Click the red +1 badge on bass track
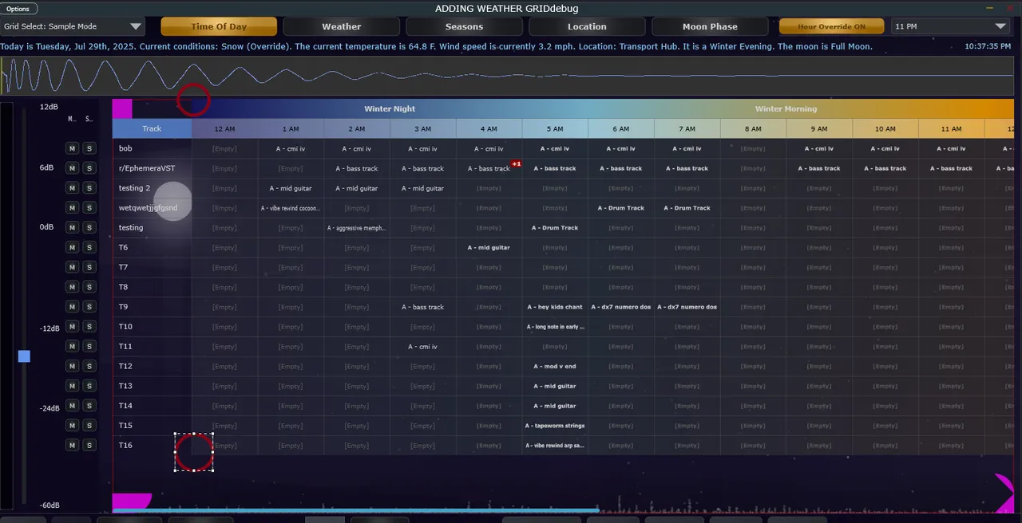1022x523 pixels. pos(516,164)
